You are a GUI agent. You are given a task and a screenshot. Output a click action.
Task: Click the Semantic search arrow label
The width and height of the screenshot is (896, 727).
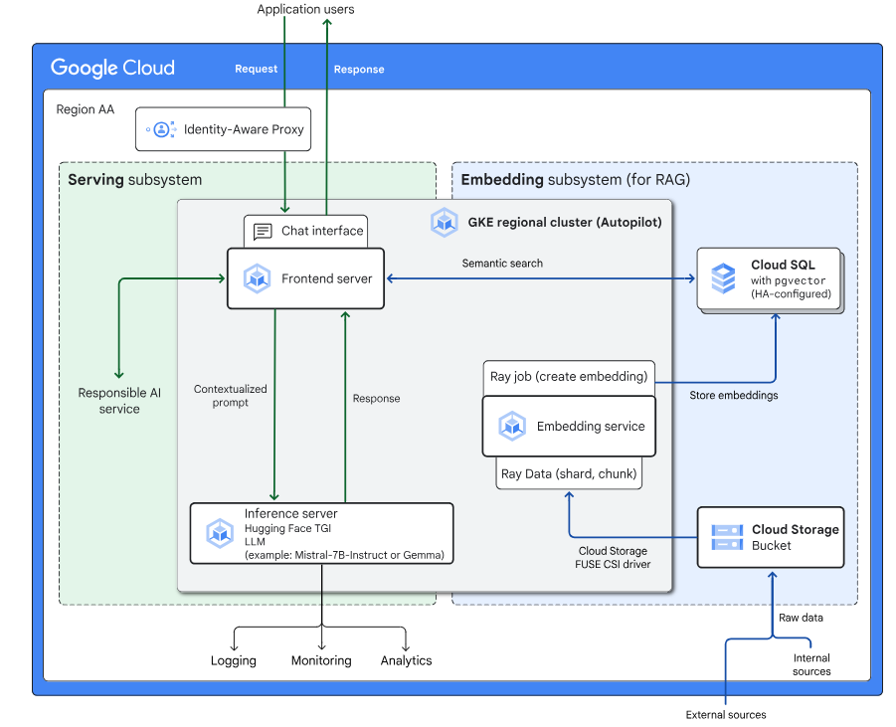coord(502,263)
